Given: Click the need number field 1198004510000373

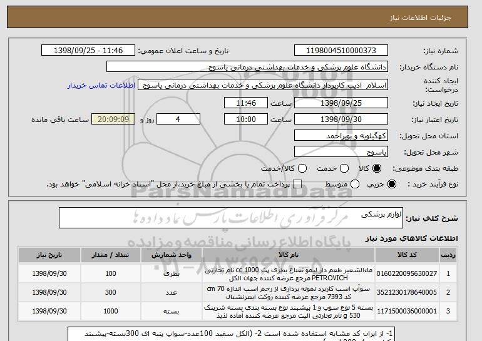Looking at the screenshot, I should pyautogui.click(x=341, y=51).
